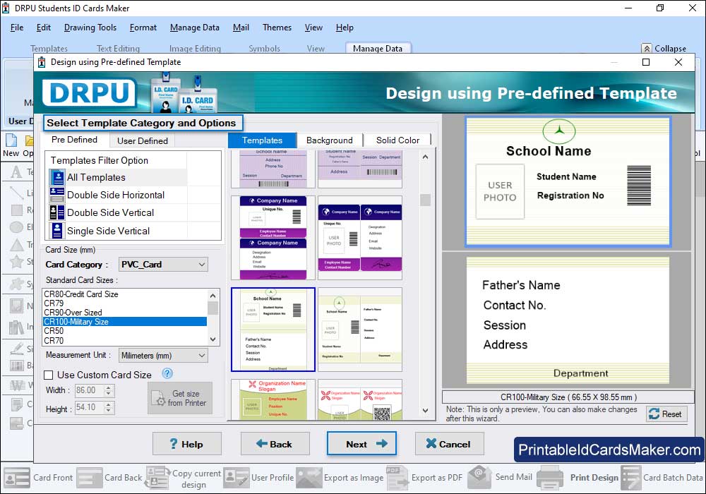
Task: Click the Export as PDF icon
Action: click(x=397, y=478)
